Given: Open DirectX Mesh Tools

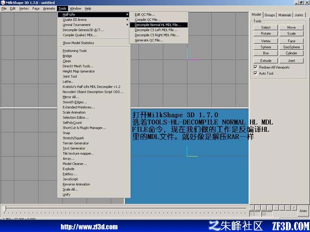Looking at the screenshot, I should (x=93, y=66).
